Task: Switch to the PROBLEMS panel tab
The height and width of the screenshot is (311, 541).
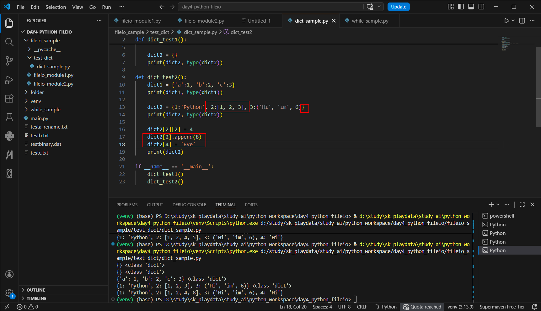Action: 127,205
